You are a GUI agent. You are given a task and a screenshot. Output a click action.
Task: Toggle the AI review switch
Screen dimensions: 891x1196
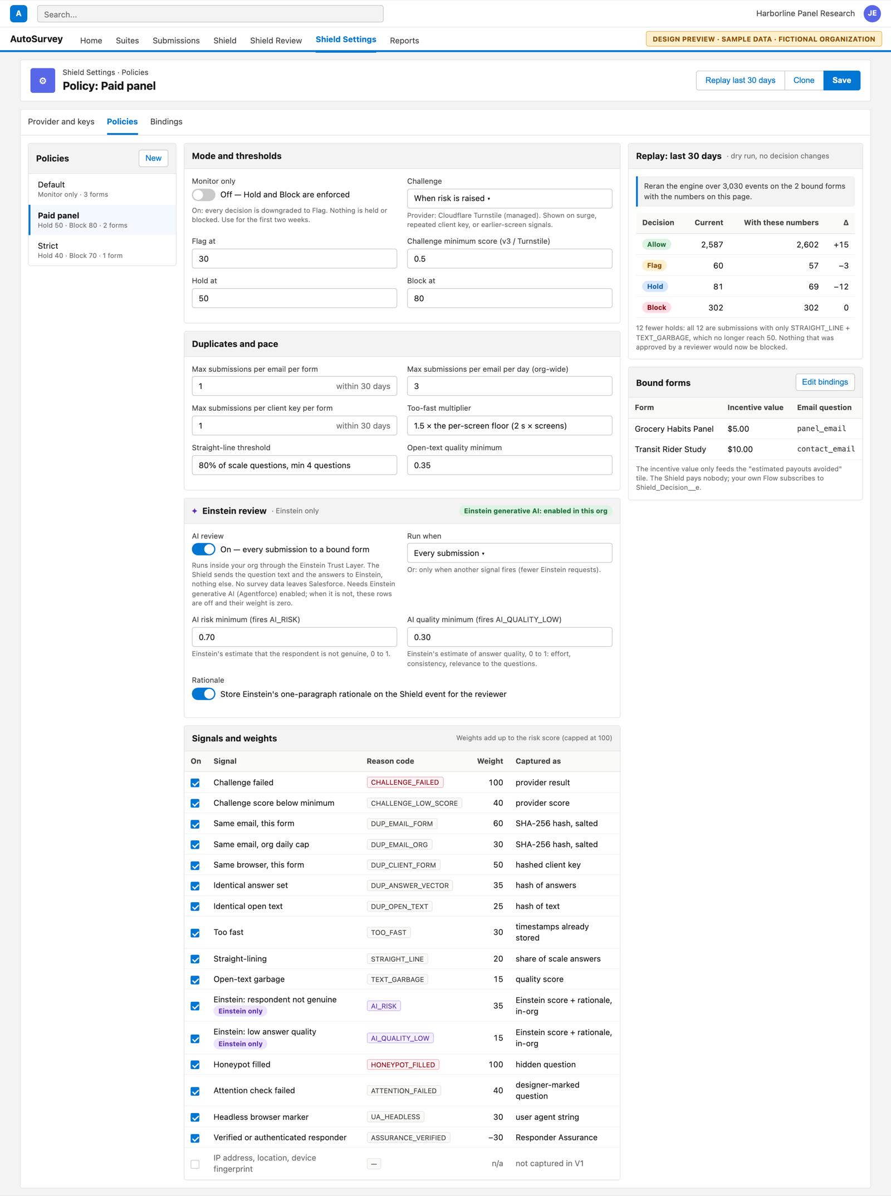pos(203,549)
